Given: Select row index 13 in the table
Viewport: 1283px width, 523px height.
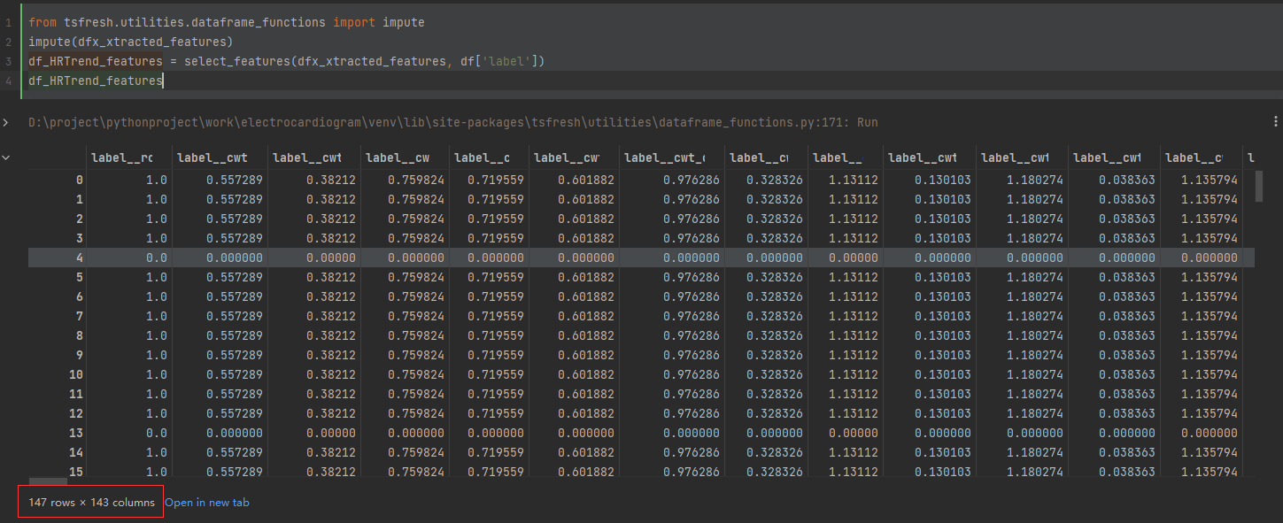Looking at the screenshot, I should [x=76, y=433].
